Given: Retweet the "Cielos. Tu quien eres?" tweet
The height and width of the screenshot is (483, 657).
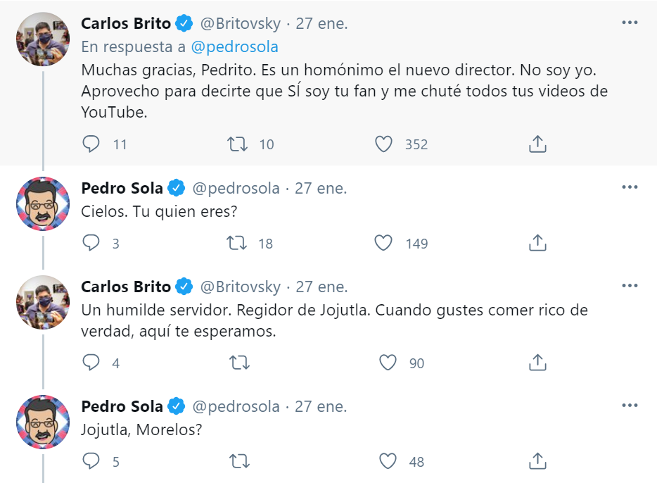Looking at the screenshot, I should (x=238, y=244).
